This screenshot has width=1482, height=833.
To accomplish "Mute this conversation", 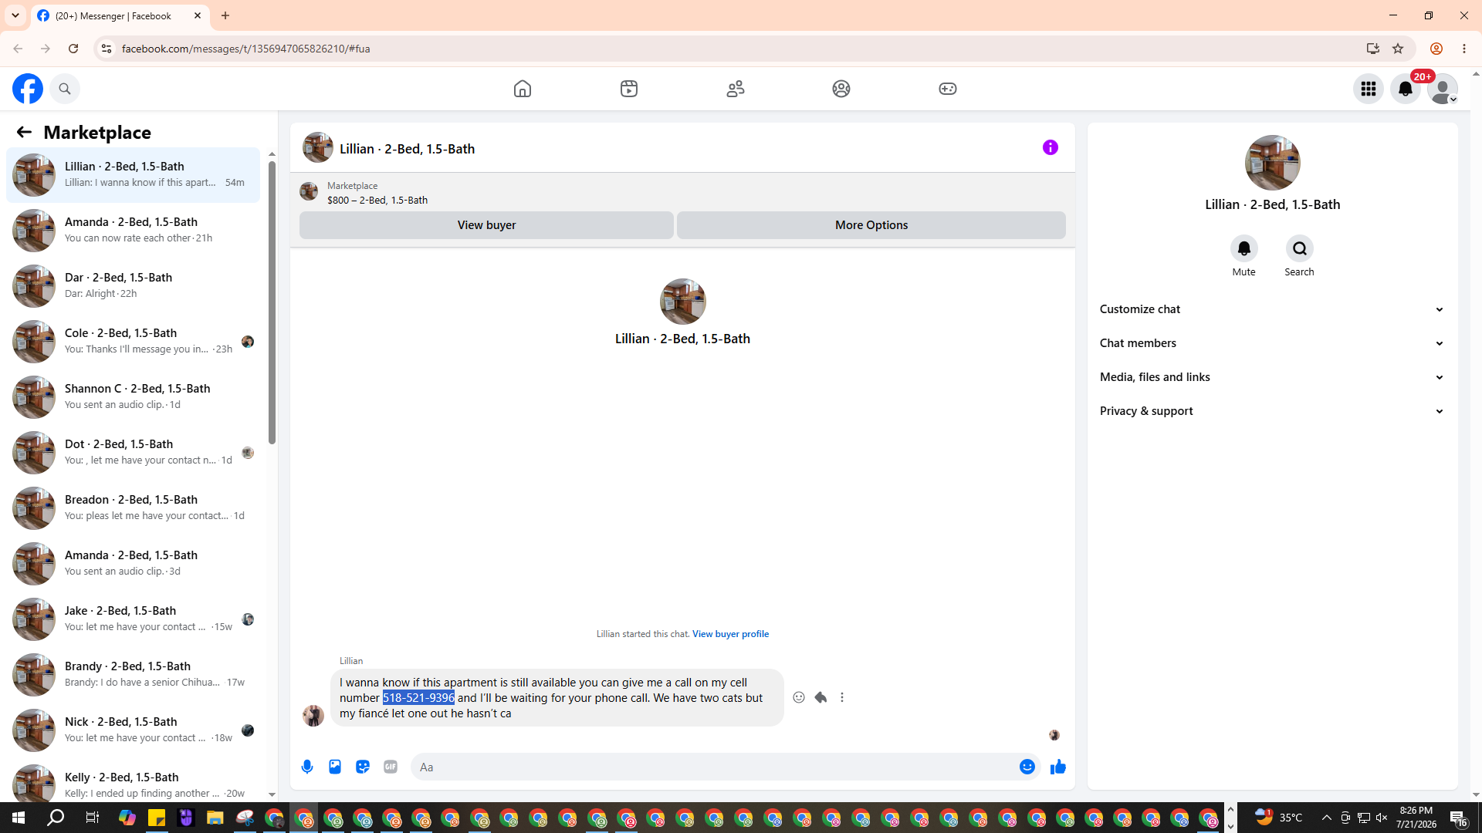I will click(x=1244, y=248).
